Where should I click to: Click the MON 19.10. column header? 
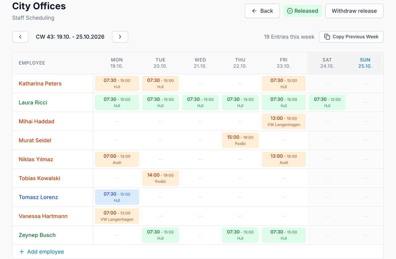click(x=117, y=63)
